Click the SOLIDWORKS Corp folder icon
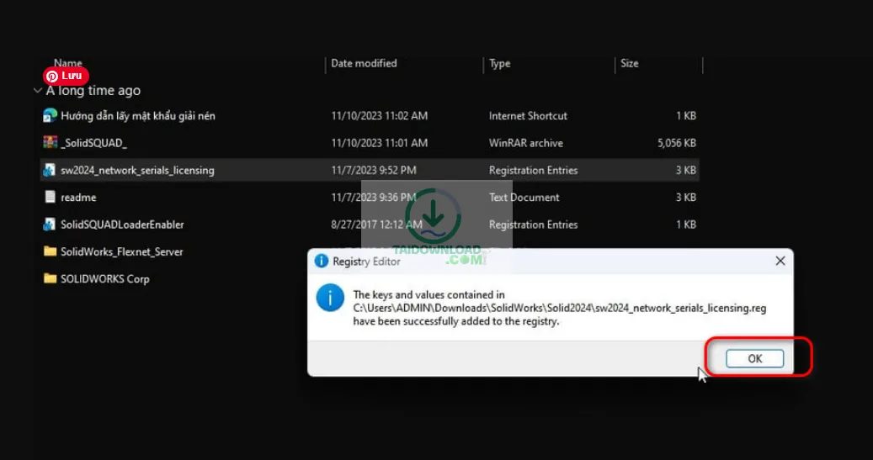This screenshot has width=873, height=460. pyautogui.click(x=50, y=278)
